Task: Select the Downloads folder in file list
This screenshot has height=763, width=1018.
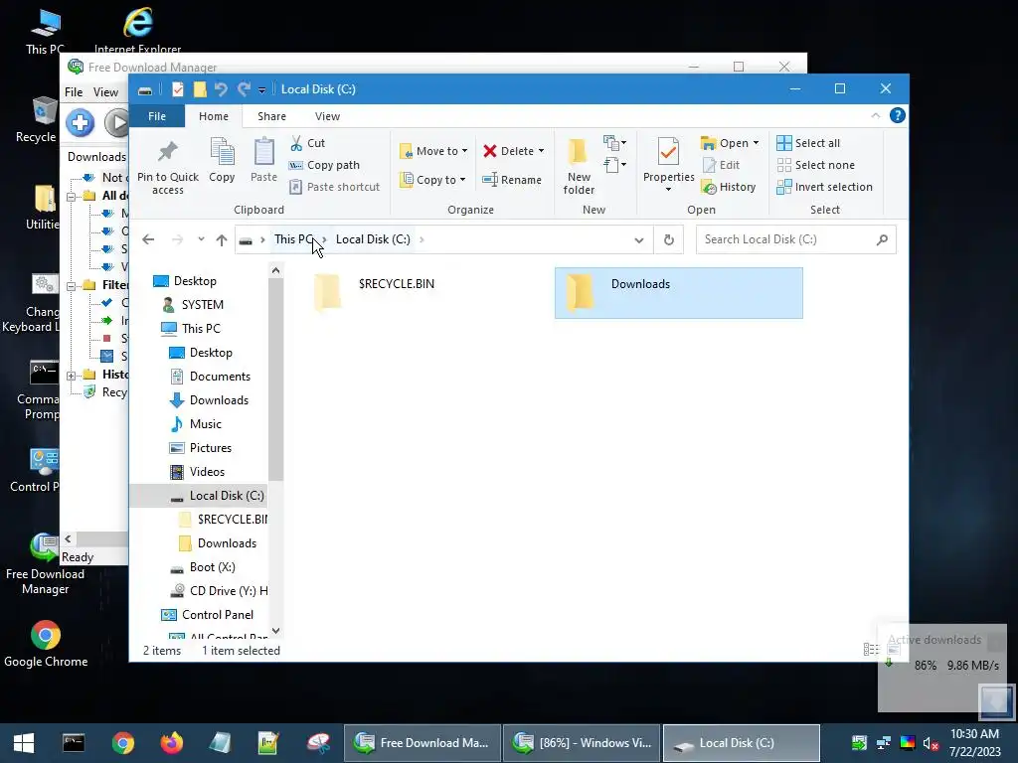Action: (x=678, y=293)
